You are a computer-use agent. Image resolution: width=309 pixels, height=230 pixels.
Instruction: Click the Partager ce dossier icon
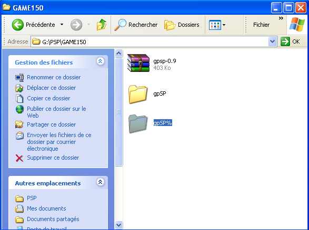[19, 124]
